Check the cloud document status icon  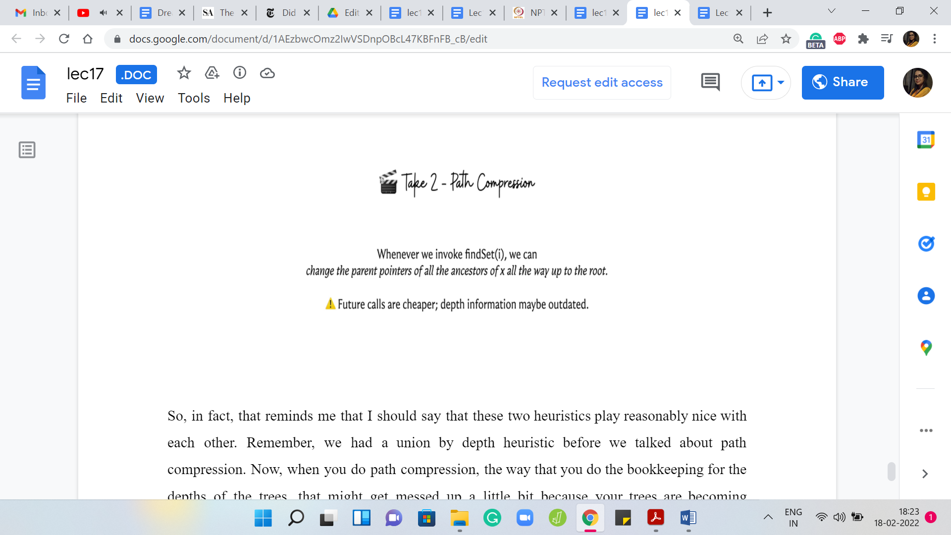click(267, 73)
